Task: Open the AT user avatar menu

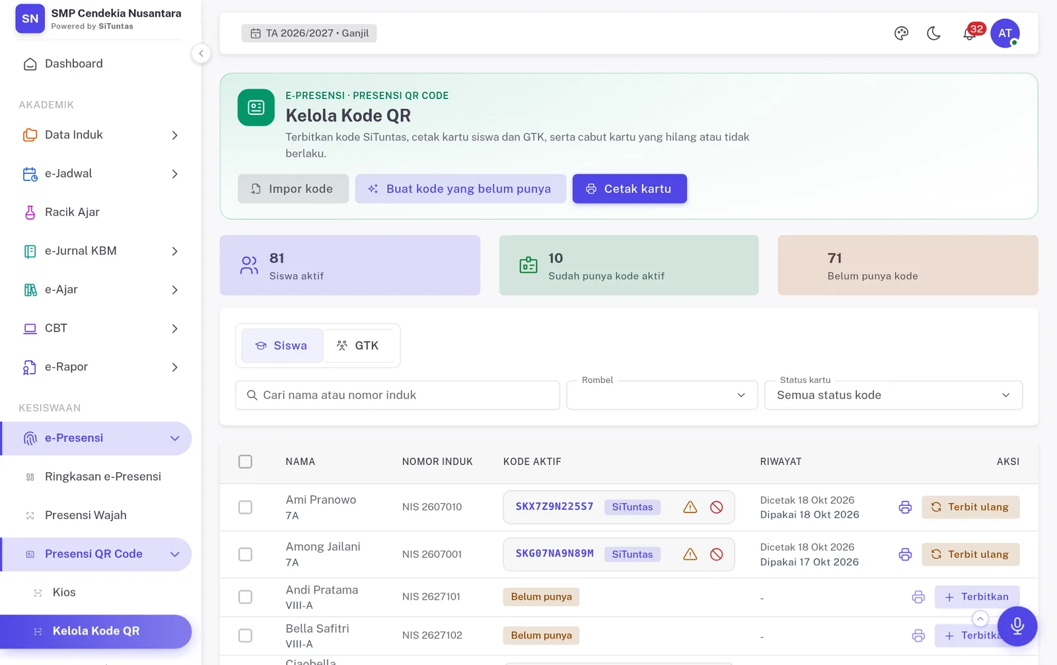Action: (x=1005, y=33)
